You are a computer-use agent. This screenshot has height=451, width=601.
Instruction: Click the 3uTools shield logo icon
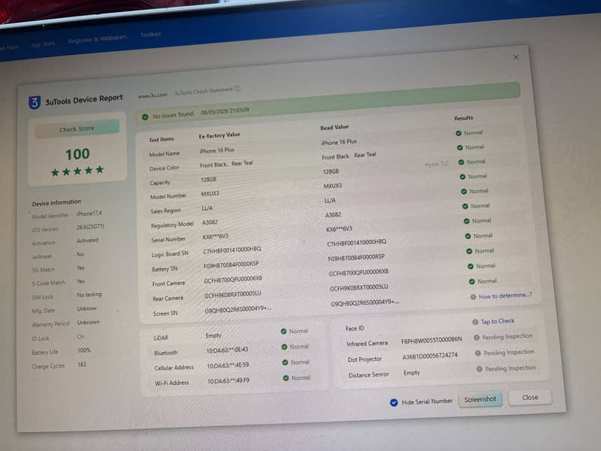[35, 102]
